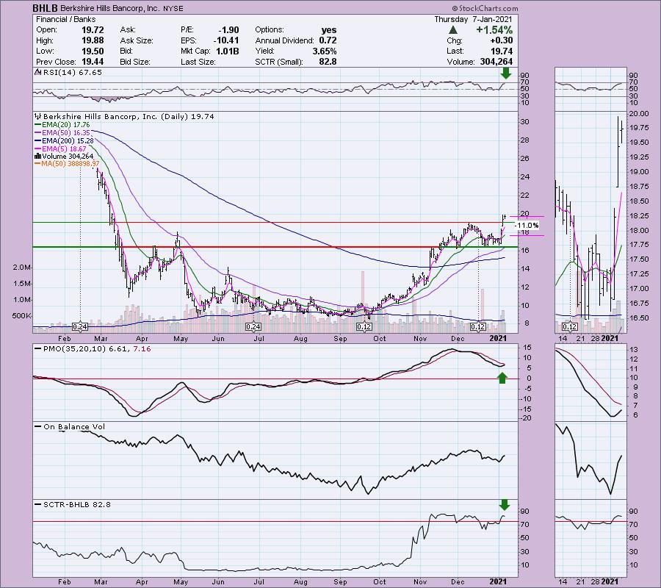Select the Prev Close value 19.44

93,62
